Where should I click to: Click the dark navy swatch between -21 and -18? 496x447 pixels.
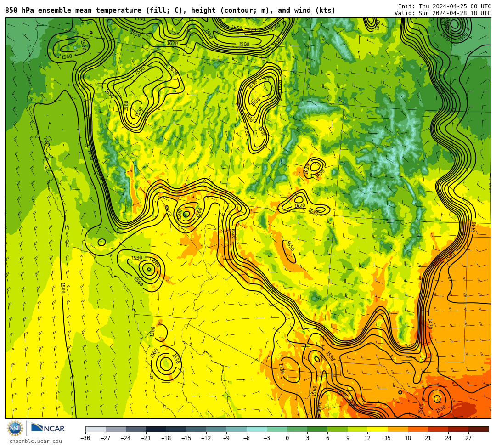[156, 429]
